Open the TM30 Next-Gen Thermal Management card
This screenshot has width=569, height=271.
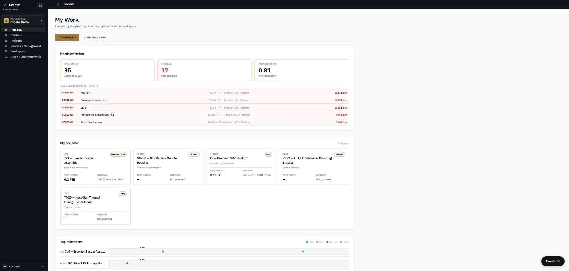click(95, 206)
